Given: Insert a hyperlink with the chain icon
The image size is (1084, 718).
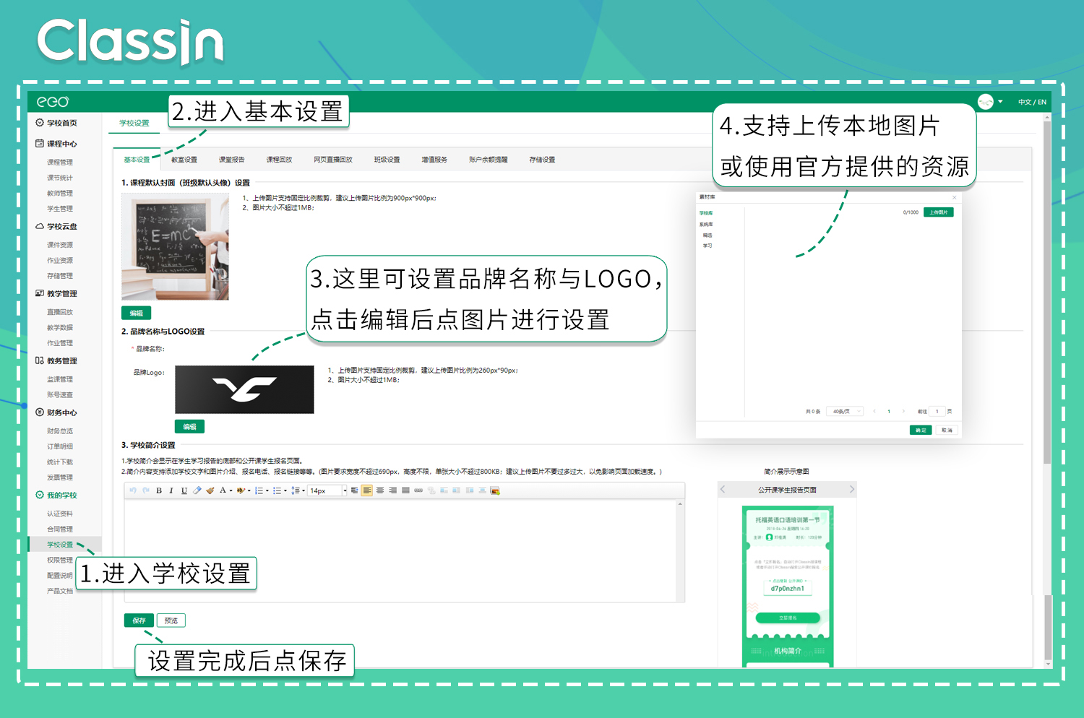Looking at the screenshot, I should pyautogui.click(x=418, y=490).
